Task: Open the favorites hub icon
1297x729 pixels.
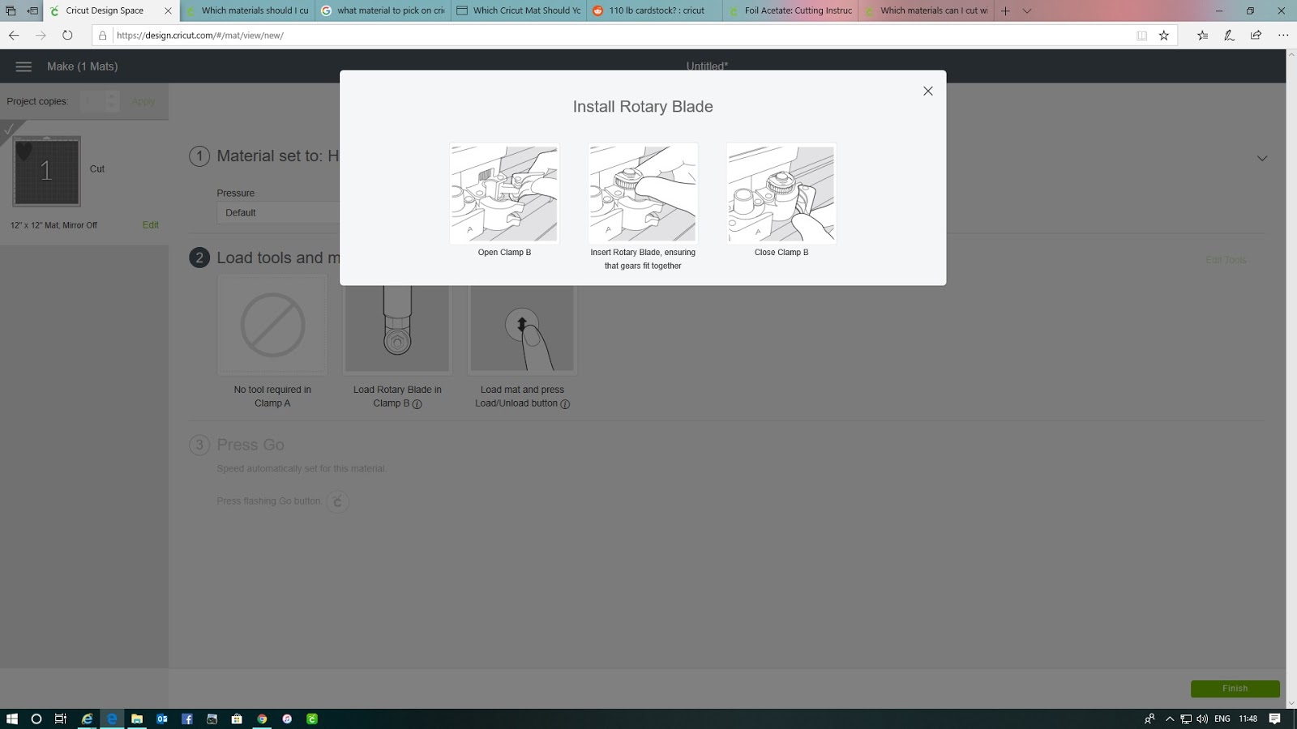Action: [x=1202, y=35]
